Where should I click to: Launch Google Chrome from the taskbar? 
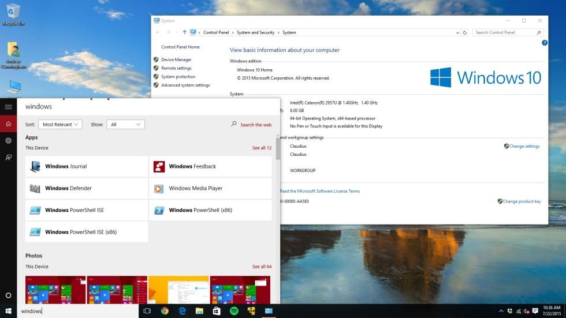(165, 311)
